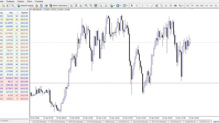Open MetaEditor yellow diamond icon
The width and height of the screenshot is (219, 123).
click(x=37, y=5)
